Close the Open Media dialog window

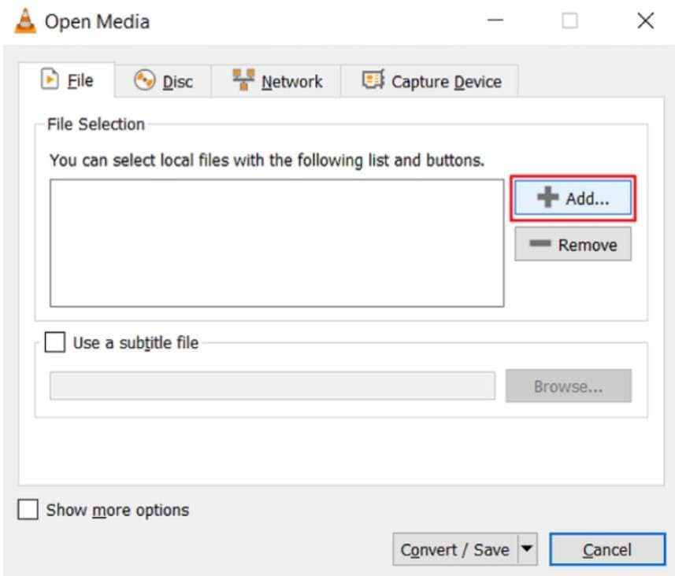coord(645,20)
